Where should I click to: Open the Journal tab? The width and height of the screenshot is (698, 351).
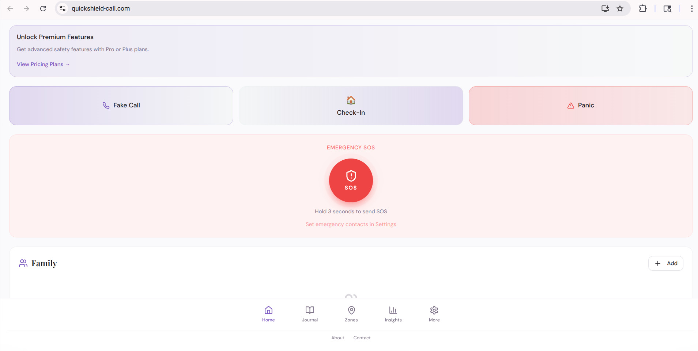pyautogui.click(x=310, y=314)
